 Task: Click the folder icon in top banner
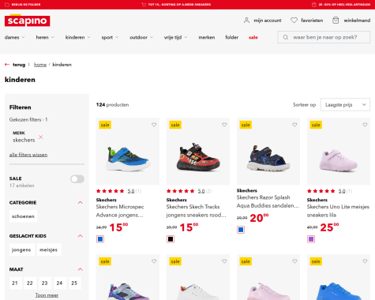(x=7, y=5)
